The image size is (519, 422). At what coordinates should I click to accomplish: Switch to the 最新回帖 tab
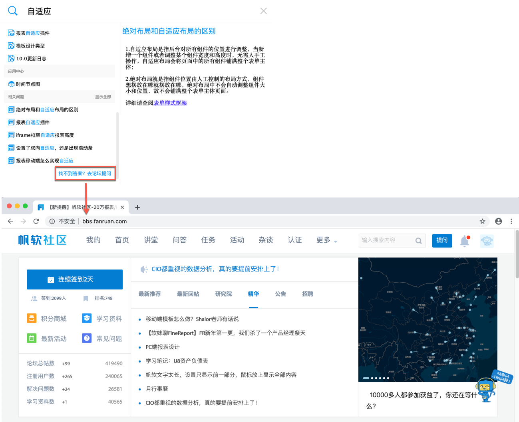188,294
